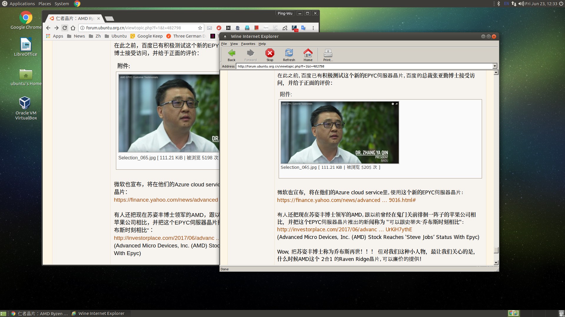Click Chrome's home button
565x317 pixels.
tap(73, 28)
